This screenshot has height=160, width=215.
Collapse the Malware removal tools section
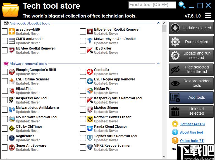tap(158, 63)
